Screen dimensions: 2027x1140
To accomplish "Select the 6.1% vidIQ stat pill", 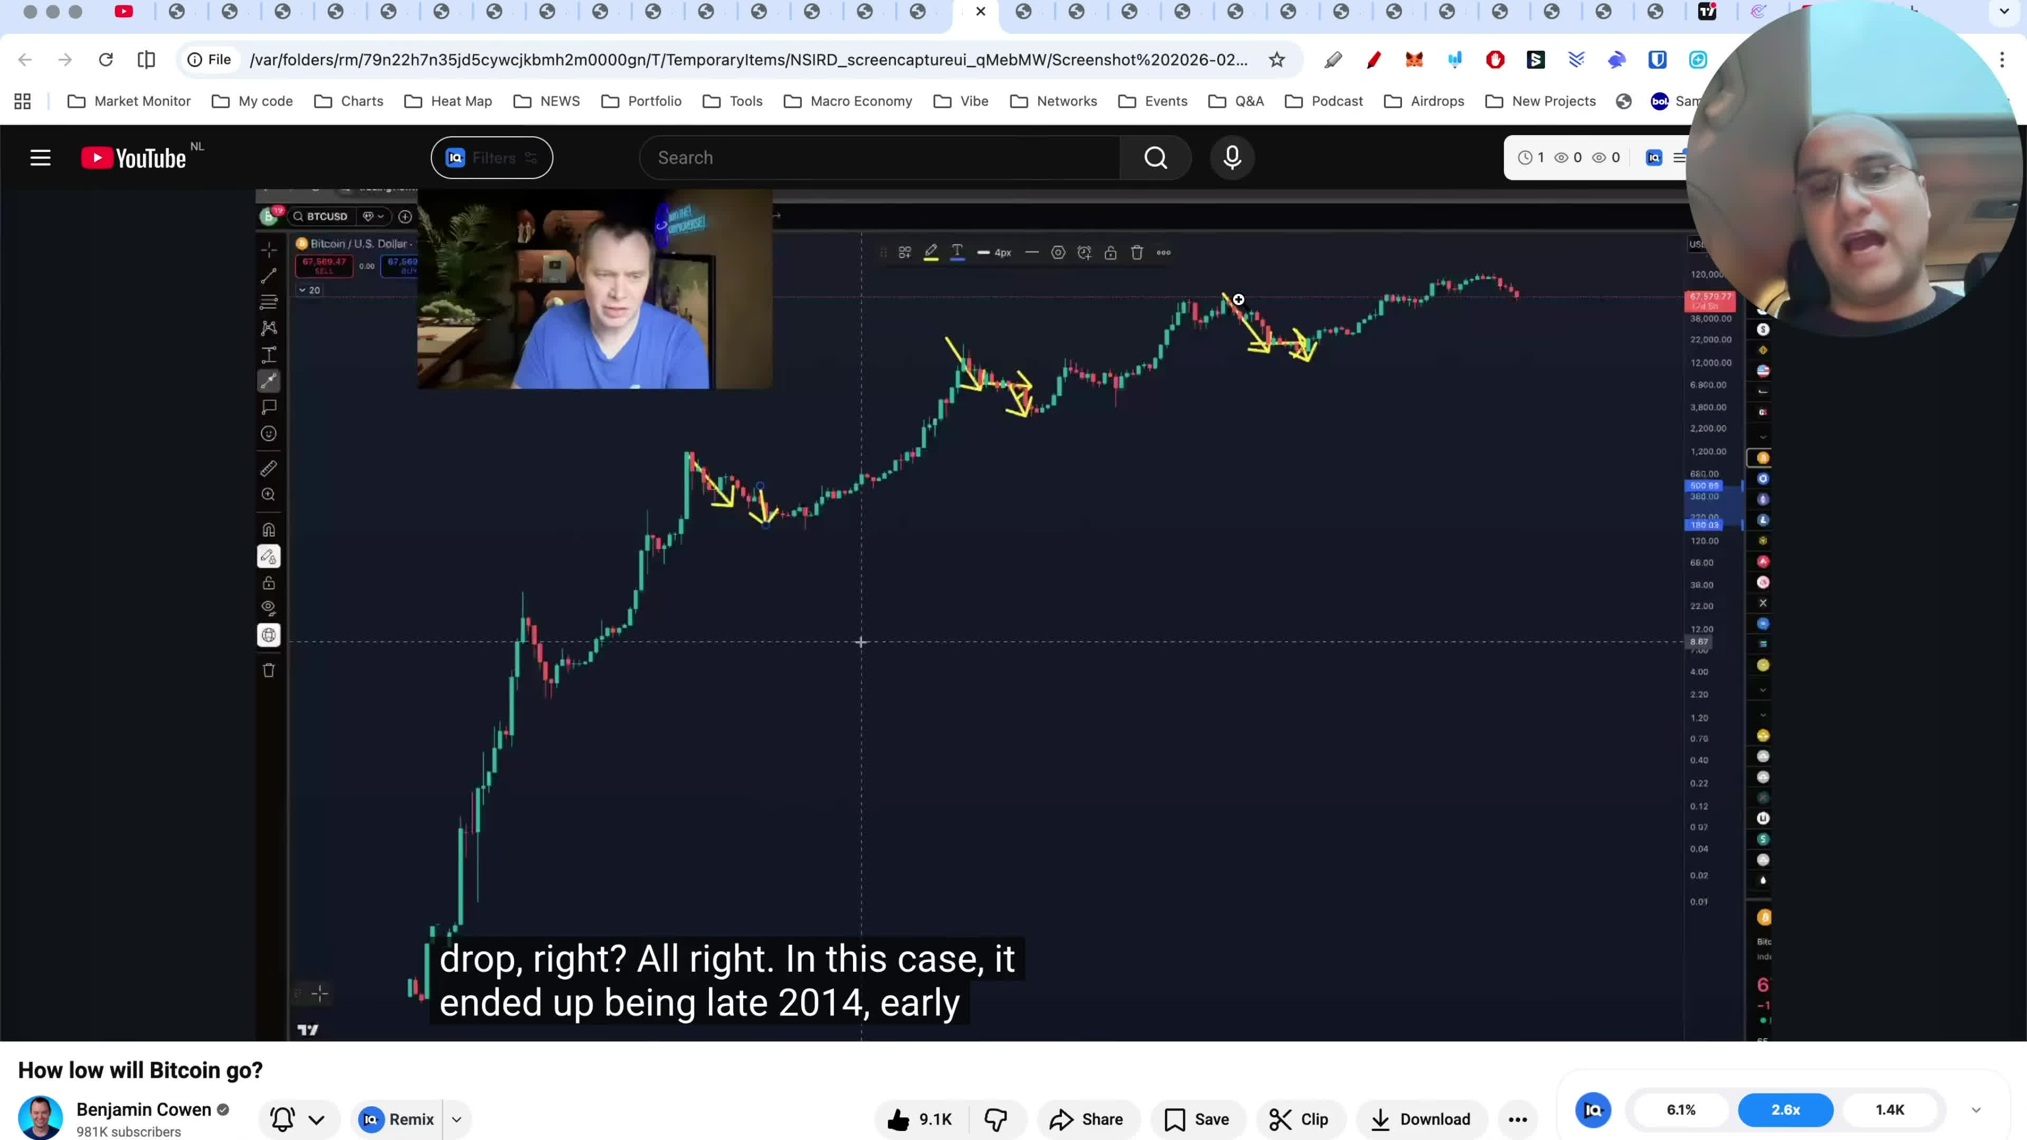I will (1681, 1110).
